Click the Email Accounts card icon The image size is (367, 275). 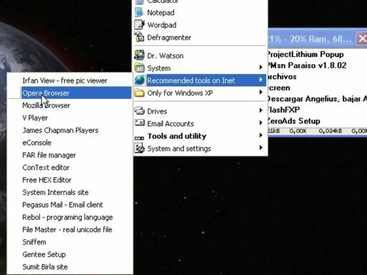139,122
